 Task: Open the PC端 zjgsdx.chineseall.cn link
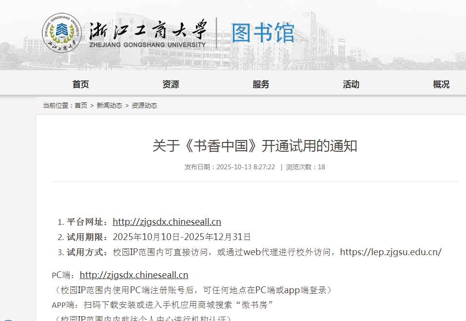(134, 275)
